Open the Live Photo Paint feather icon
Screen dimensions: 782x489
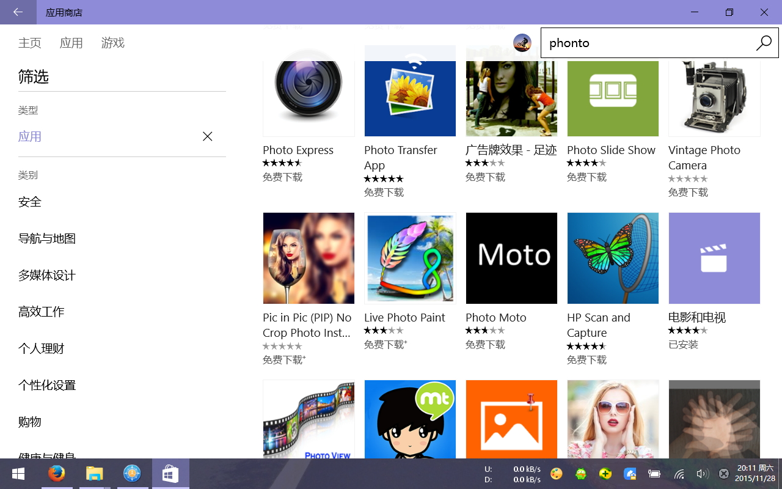pos(410,258)
